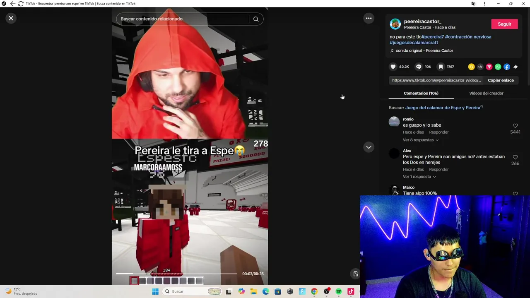Expand 'Ver 8 respuestas' under romio
Screen dimensions: 530x298
(x=421, y=140)
